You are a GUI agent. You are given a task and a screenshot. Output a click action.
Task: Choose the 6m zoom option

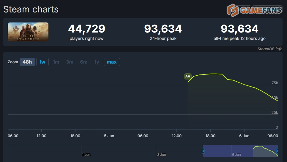click(x=84, y=62)
